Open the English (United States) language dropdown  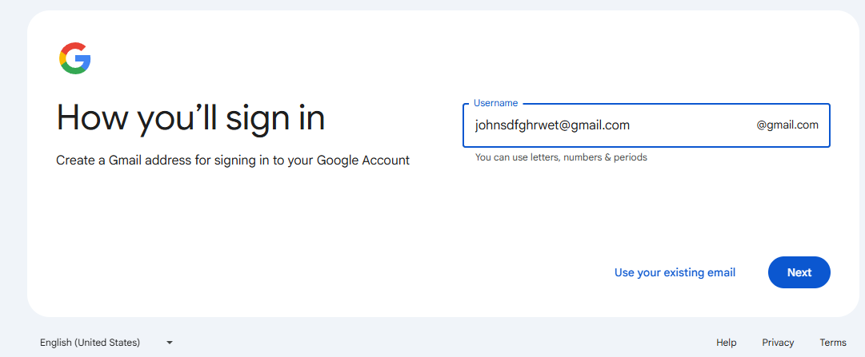pyautogui.click(x=106, y=343)
